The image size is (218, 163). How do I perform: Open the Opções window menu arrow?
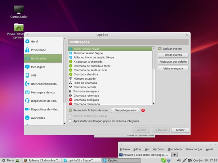(27, 35)
